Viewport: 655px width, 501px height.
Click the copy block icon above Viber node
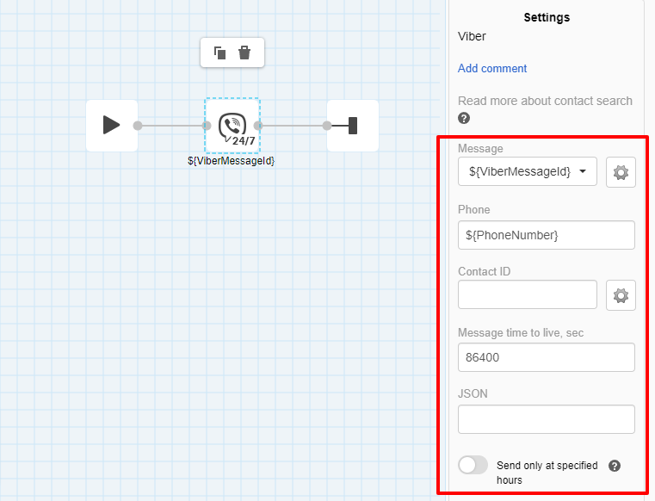point(219,53)
